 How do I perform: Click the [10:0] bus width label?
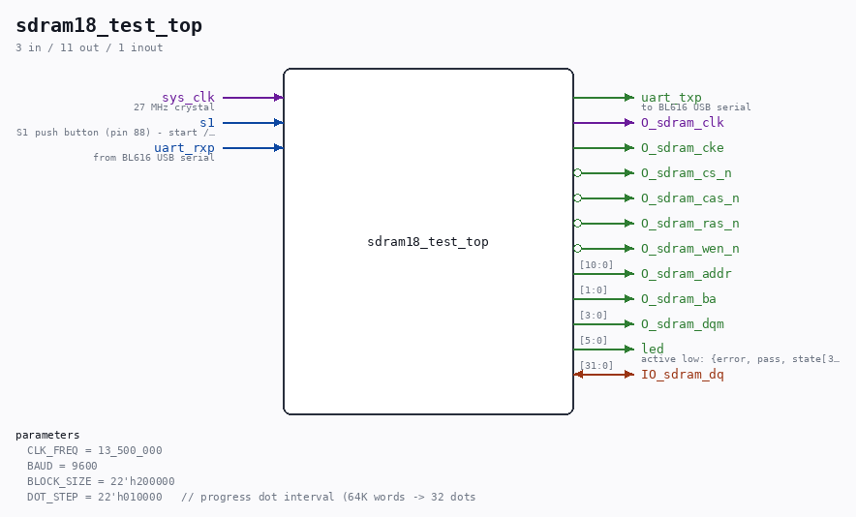[596, 264]
